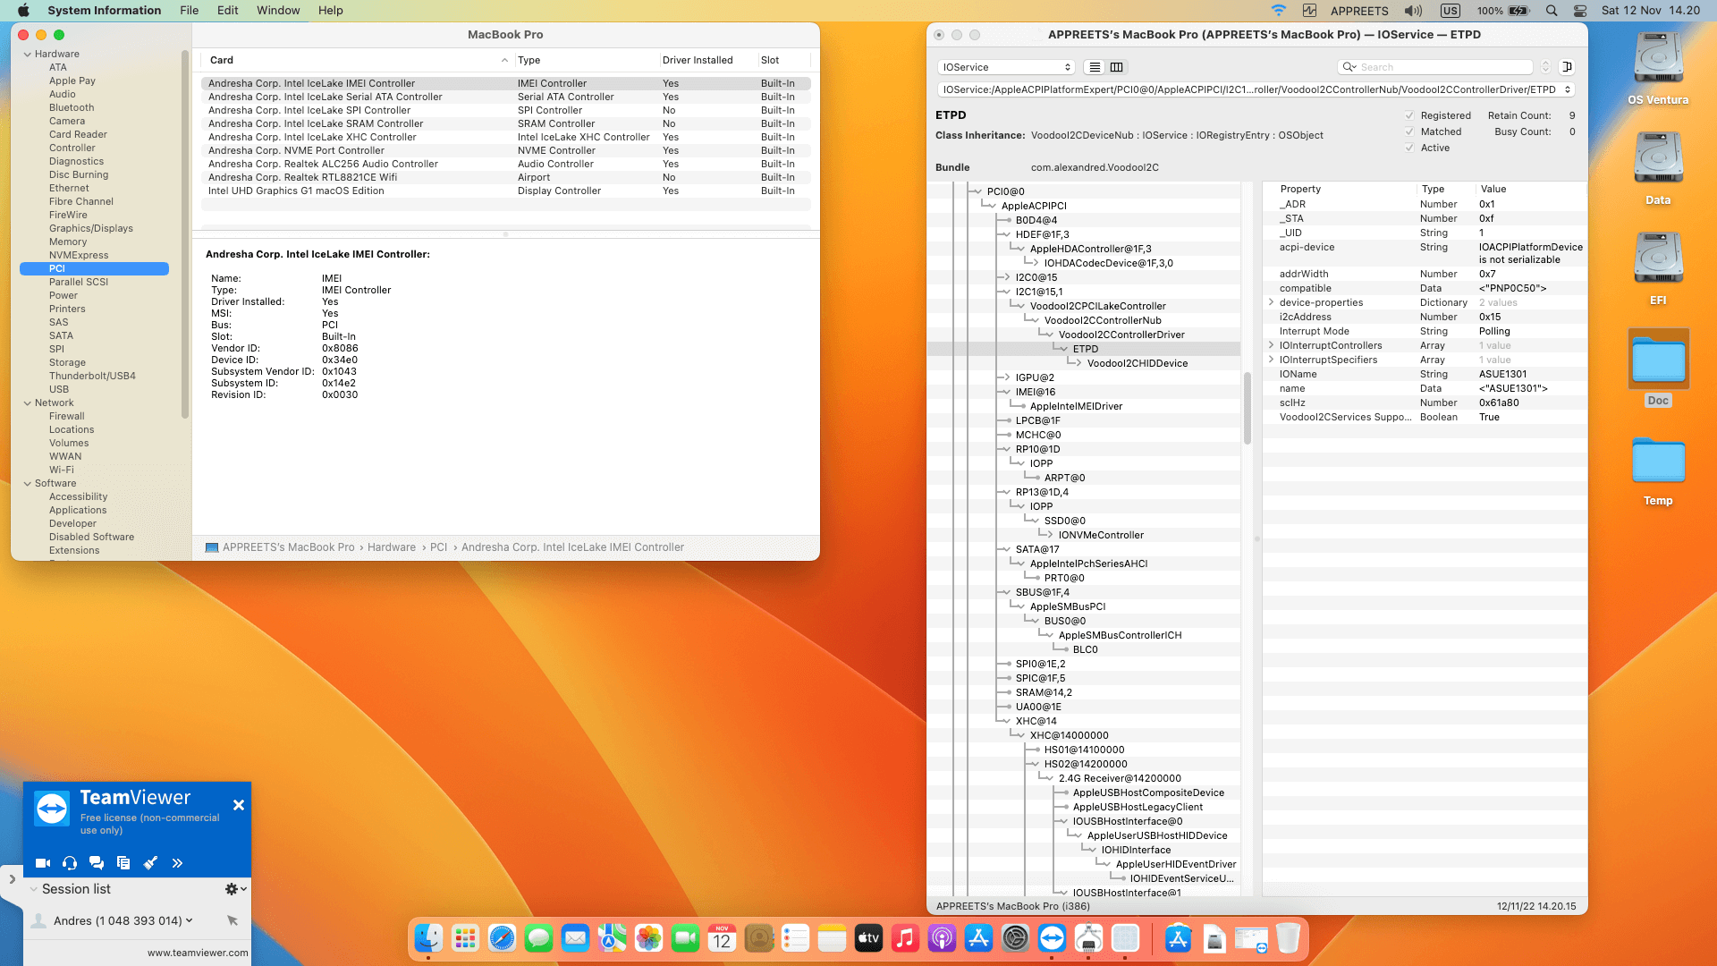The width and height of the screenshot is (1717, 966).
Task: Open the Trash in the Dock
Action: coord(1288,938)
